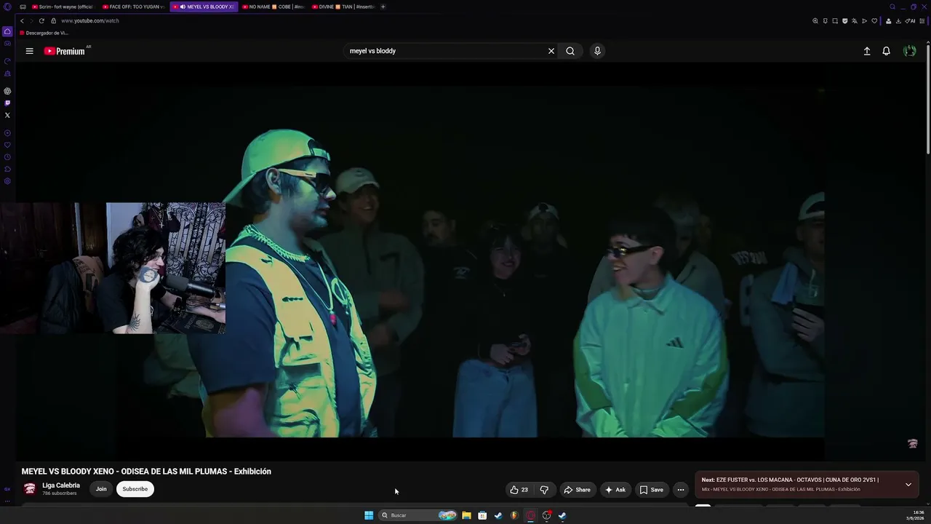Image resolution: width=931 pixels, height=524 pixels.
Task: Expand the Next up queue panel
Action: pos(908,484)
